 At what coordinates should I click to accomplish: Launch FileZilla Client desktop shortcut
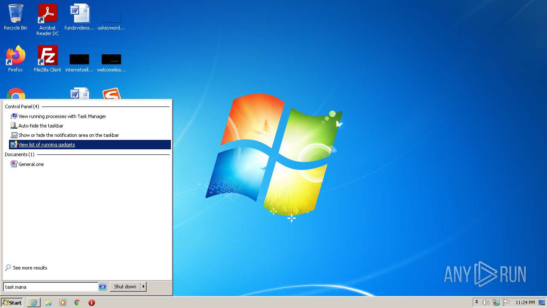[47, 59]
